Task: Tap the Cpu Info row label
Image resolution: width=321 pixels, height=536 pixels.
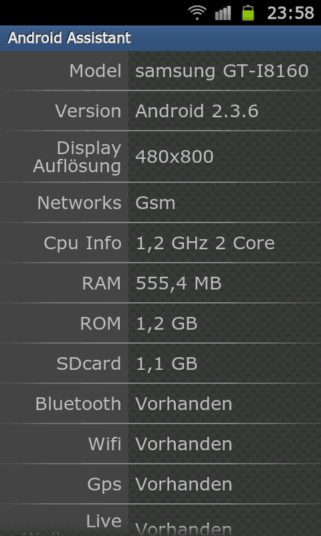Action: (x=82, y=243)
